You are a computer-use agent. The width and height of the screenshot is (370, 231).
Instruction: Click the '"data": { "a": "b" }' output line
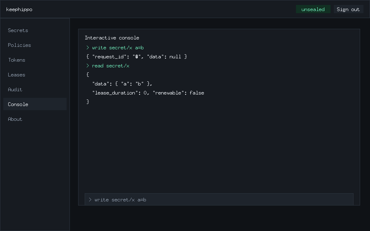tap(122, 84)
